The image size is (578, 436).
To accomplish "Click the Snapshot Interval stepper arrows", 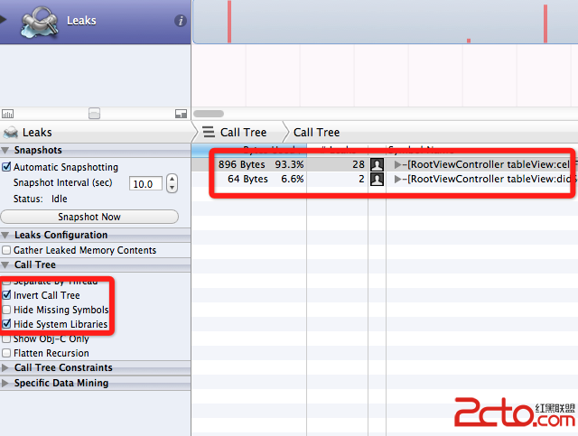I will [x=172, y=183].
